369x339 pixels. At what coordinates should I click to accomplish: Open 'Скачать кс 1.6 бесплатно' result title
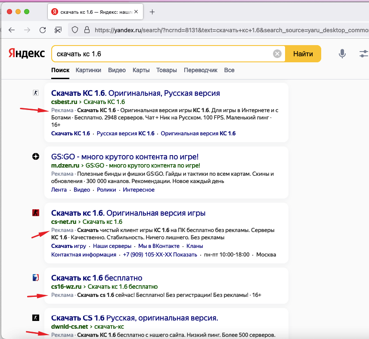coord(97,278)
